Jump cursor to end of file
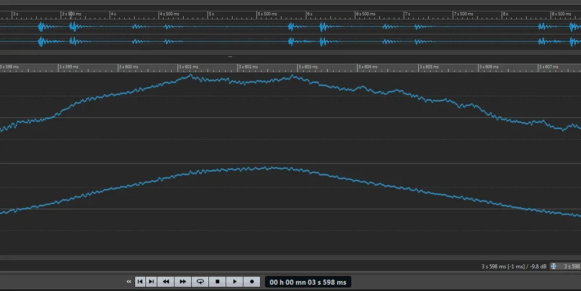 pos(151,282)
